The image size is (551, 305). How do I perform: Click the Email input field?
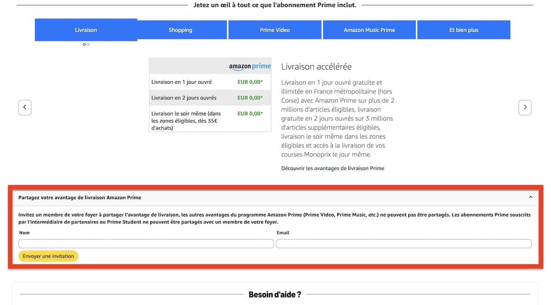pyautogui.click(x=404, y=244)
